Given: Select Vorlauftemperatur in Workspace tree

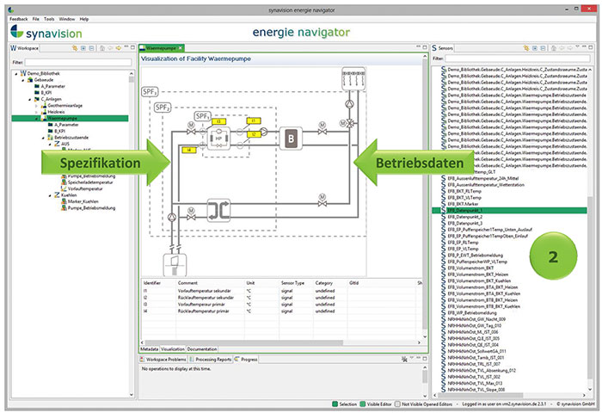Looking at the screenshot, I should 85,188.
